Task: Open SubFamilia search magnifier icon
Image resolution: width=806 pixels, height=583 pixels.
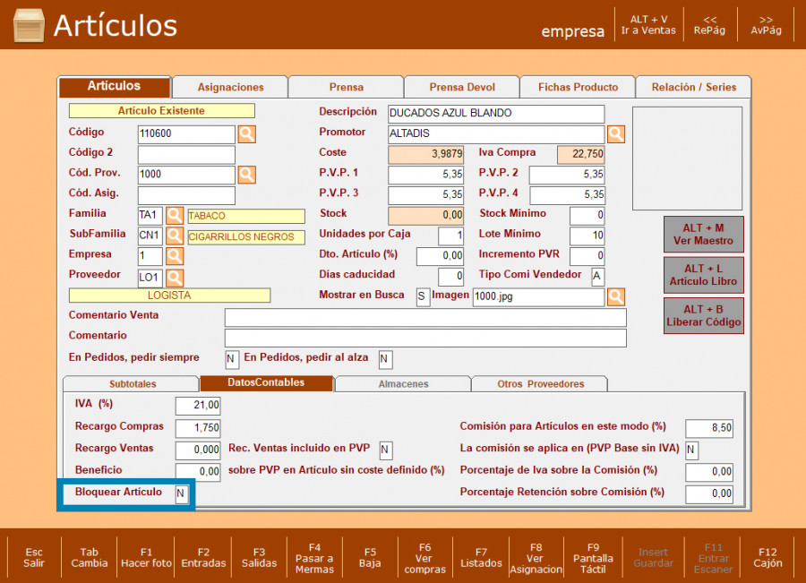Action: pos(175,236)
